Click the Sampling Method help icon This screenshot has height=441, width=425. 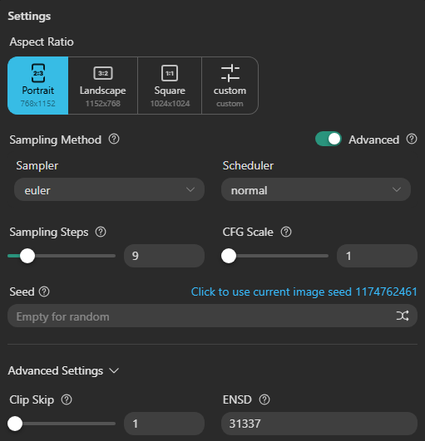pyautogui.click(x=114, y=139)
